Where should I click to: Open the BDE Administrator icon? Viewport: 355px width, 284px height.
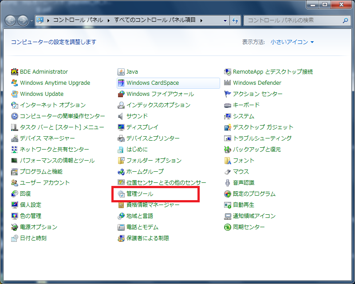[15, 72]
